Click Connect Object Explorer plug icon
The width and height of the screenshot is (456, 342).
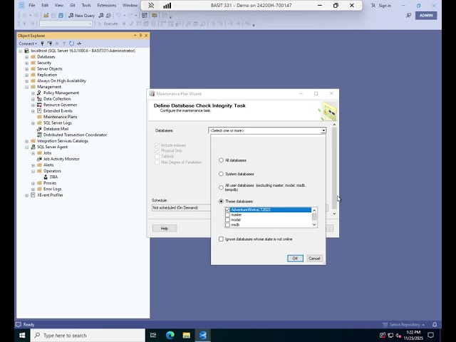pyautogui.click(x=42, y=43)
